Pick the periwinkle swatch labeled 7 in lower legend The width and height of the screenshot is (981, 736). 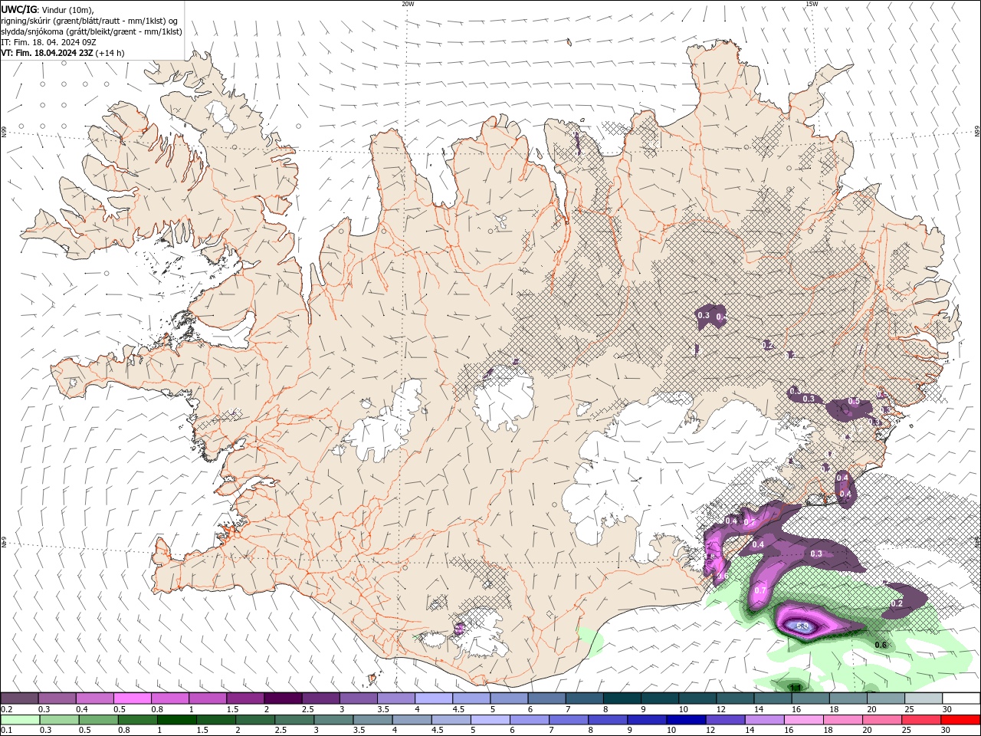point(569,720)
